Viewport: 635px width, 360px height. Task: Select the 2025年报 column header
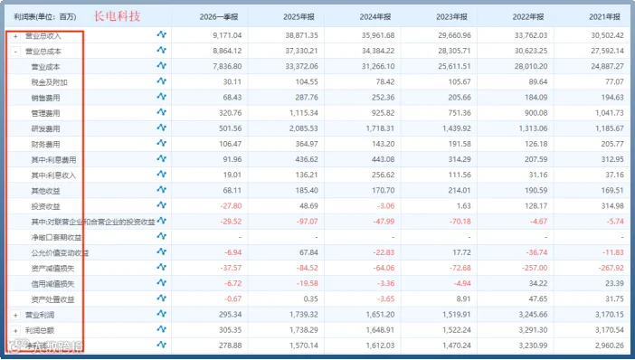pyautogui.click(x=299, y=17)
